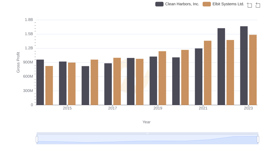This screenshot has height=152, width=264.
Task: Click the 2014 Elbit Systems orange bar
Action: [49, 85]
